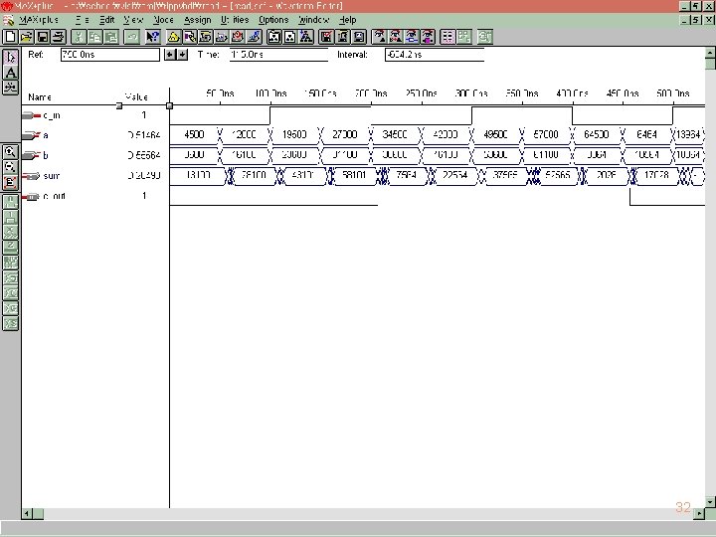Open the Compiler toolbar icon
The image size is (716, 537).
pyautogui.click(x=206, y=37)
